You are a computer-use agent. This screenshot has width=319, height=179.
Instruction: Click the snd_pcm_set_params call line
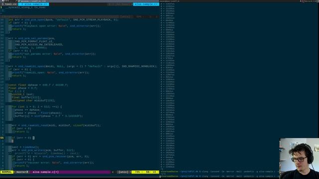pyautogui.click(x=32, y=38)
